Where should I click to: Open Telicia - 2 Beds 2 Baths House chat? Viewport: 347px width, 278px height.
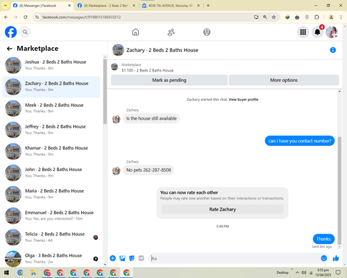point(51,237)
